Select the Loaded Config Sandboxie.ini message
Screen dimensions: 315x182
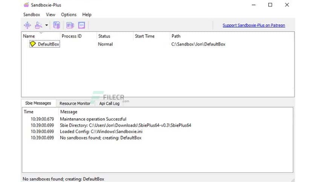tap(101, 132)
